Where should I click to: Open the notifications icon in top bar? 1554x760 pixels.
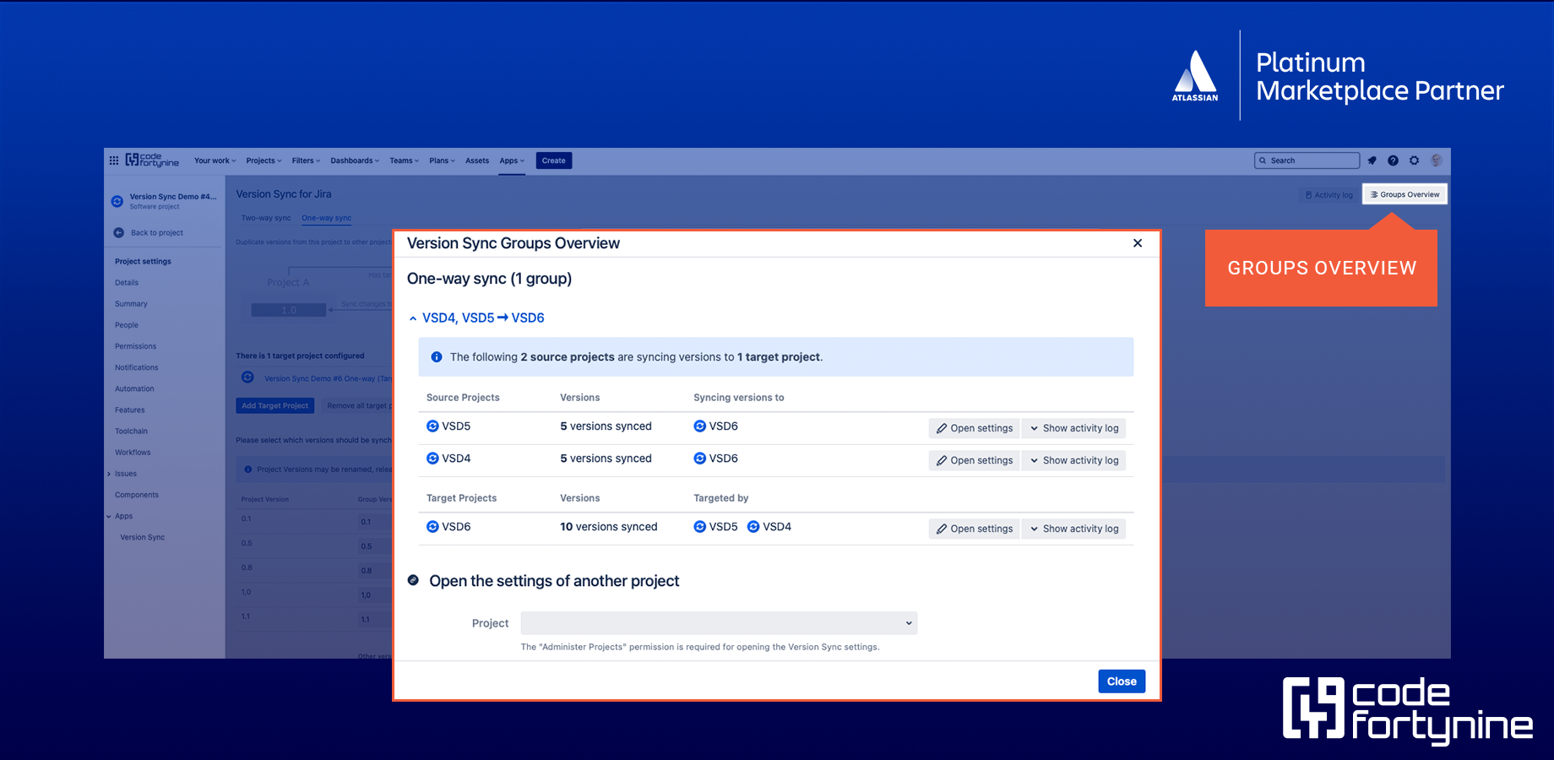click(1372, 160)
